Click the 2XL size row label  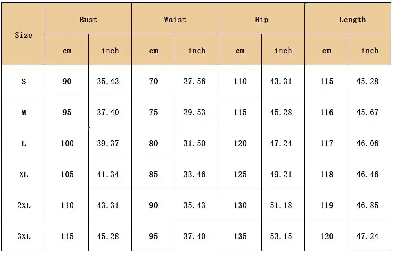[x=23, y=205]
